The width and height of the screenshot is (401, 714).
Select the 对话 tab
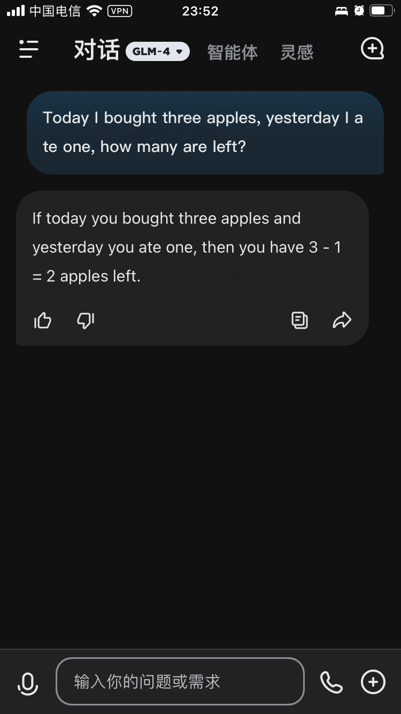coord(96,50)
